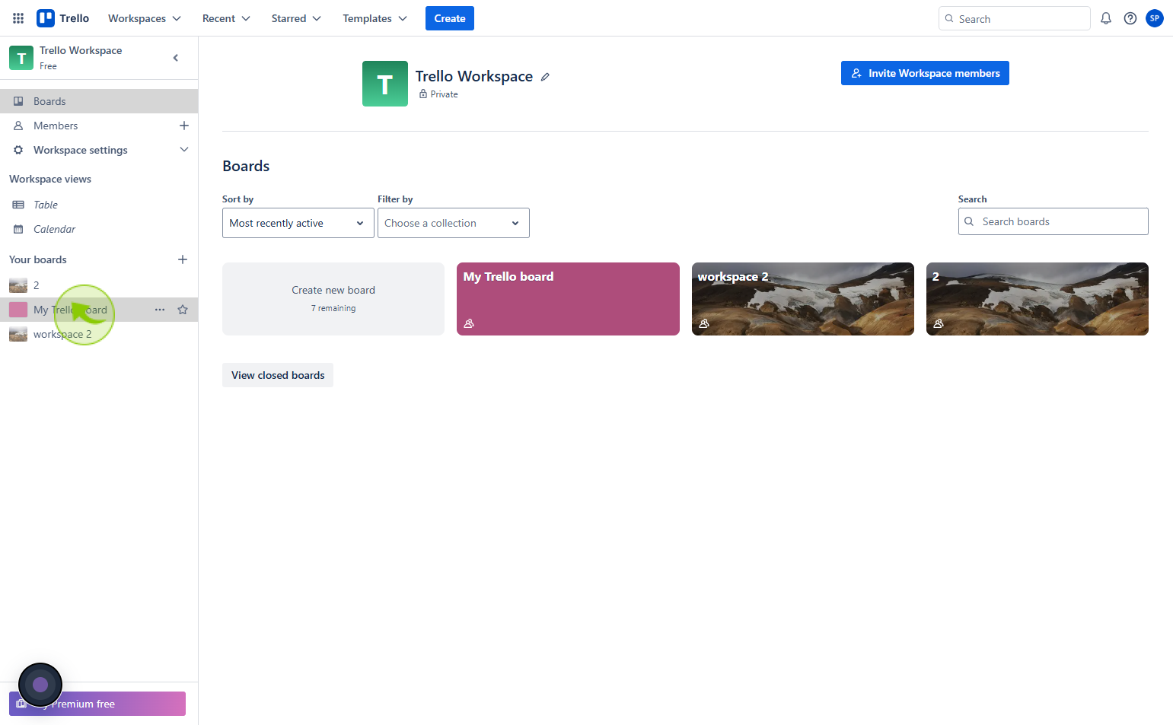The height and width of the screenshot is (725, 1173).
Task: Open the Choose a collection filter dropdown
Action: (454, 223)
